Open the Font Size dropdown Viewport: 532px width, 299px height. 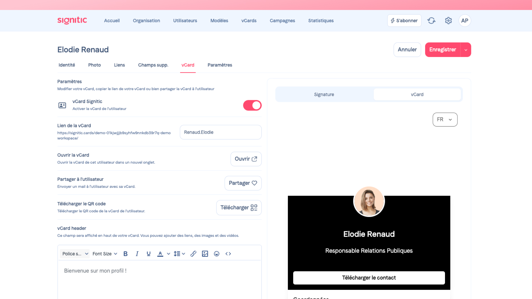105,254
